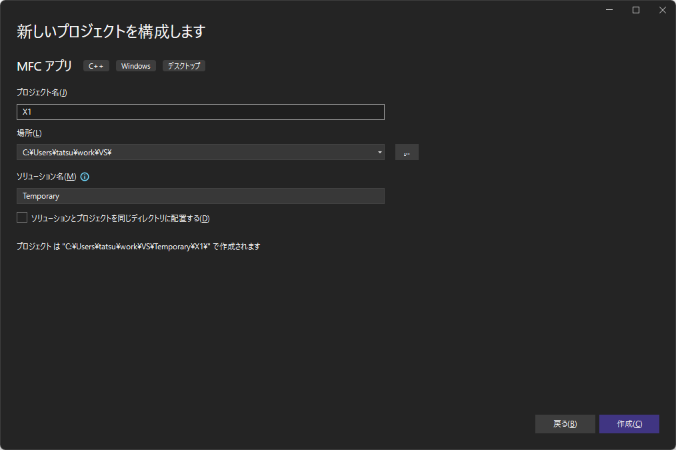
Task: Click the 場所(L) label
Action: [29, 134]
